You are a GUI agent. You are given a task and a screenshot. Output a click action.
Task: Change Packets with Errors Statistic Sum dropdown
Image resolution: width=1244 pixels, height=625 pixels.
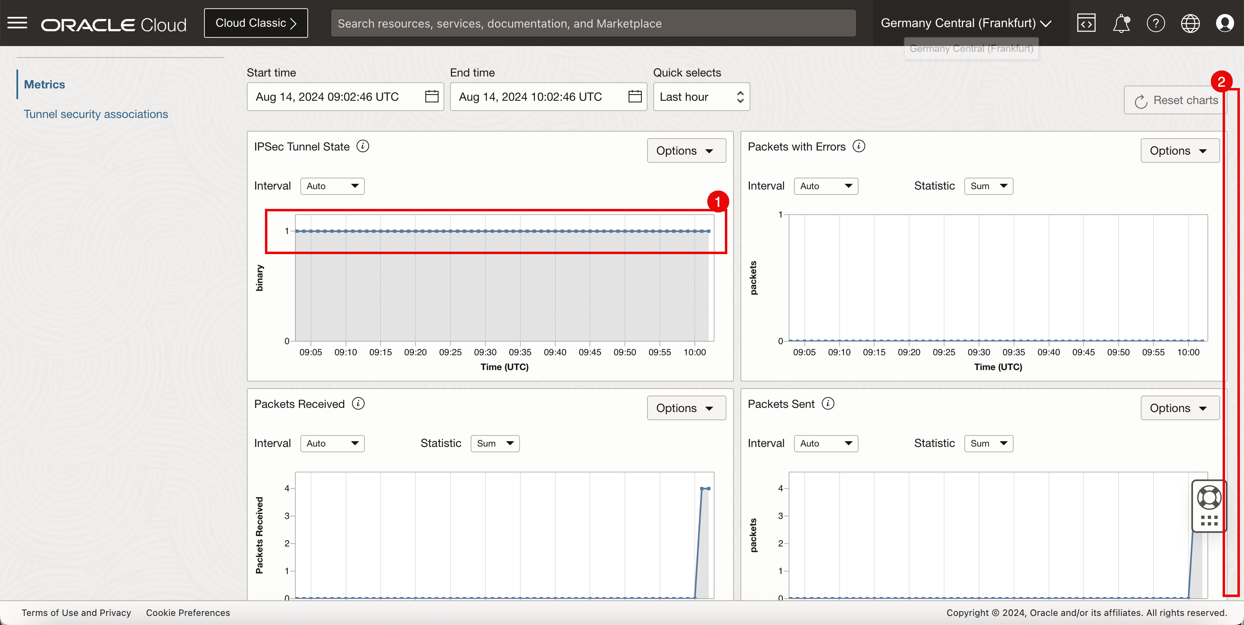pyautogui.click(x=988, y=186)
